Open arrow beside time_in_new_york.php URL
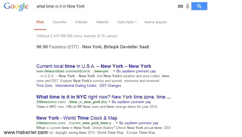 pyautogui.click(x=109, y=102)
